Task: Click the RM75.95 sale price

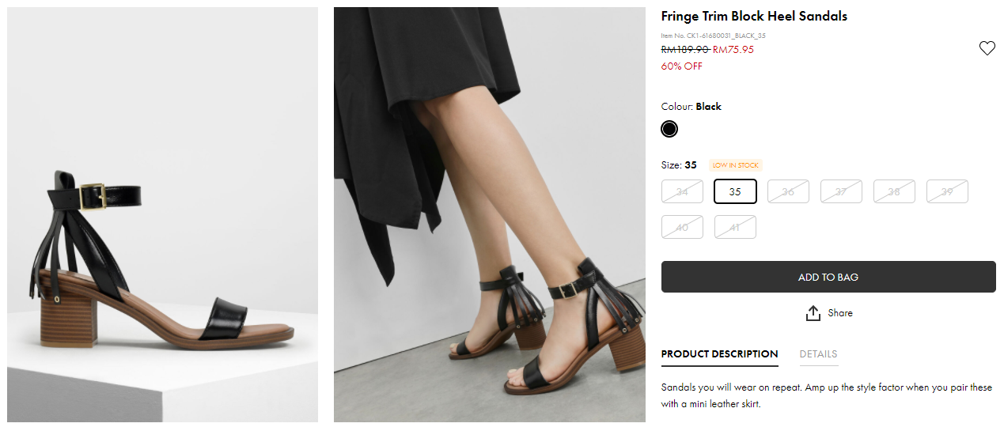Action: [x=733, y=49]
